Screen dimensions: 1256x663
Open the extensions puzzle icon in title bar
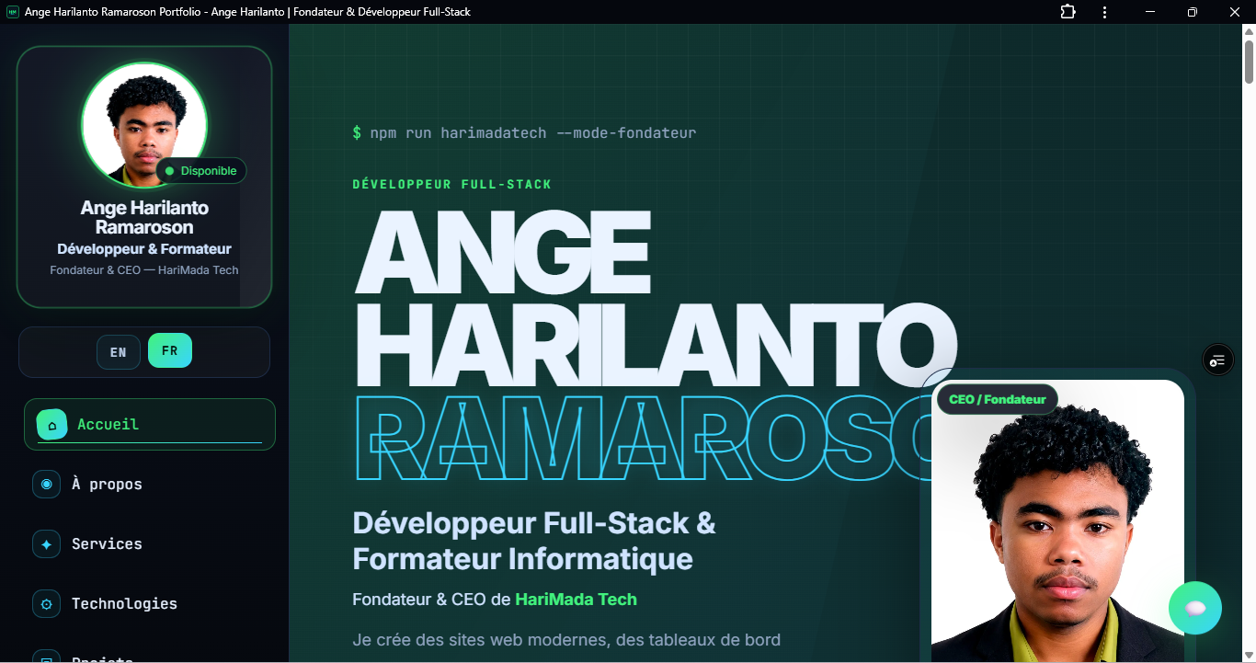click(x=1068, y=12)
